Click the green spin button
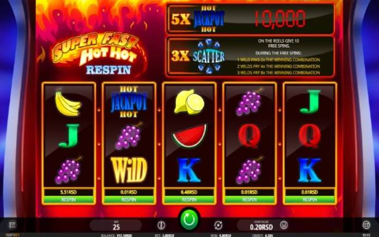The width and height of the screenshot is (379, 237). (x=189, y=220)
